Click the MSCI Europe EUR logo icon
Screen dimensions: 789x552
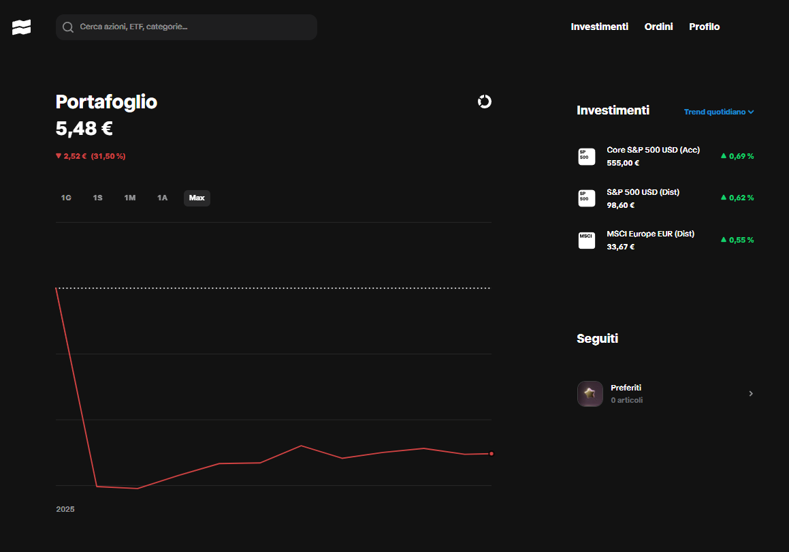coord(586,240)
